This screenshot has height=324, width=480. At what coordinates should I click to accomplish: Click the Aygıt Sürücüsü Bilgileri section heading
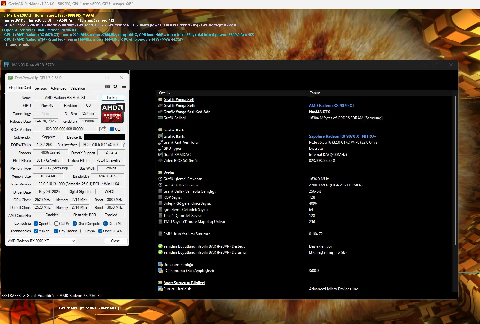click(184, 283)
